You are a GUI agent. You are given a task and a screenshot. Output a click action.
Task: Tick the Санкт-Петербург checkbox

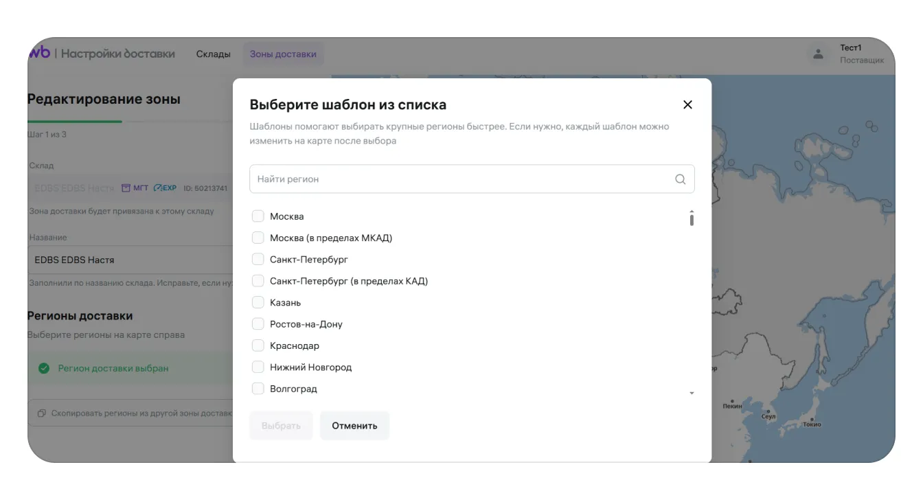[x=258, y=260]
